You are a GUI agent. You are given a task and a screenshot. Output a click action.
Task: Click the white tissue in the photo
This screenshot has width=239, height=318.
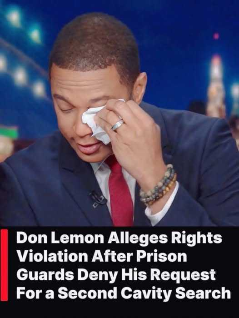click(x=96, y=124)
